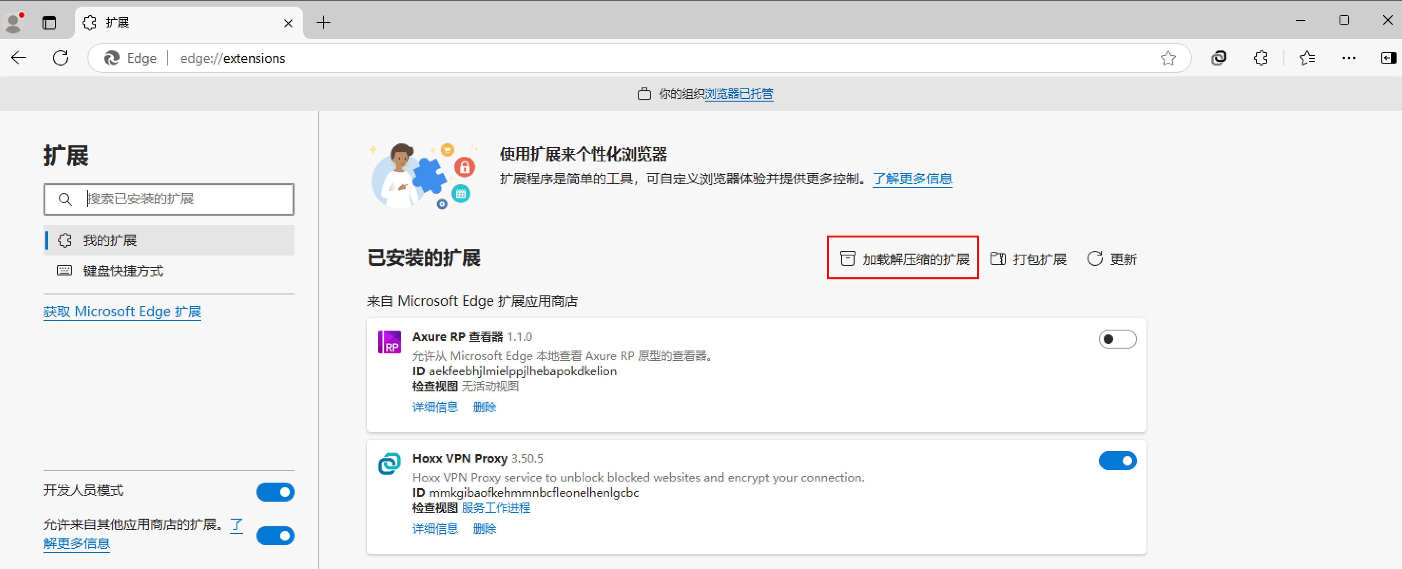Open the profile avatar menu

pyautogui.click(x=14, y=22)
